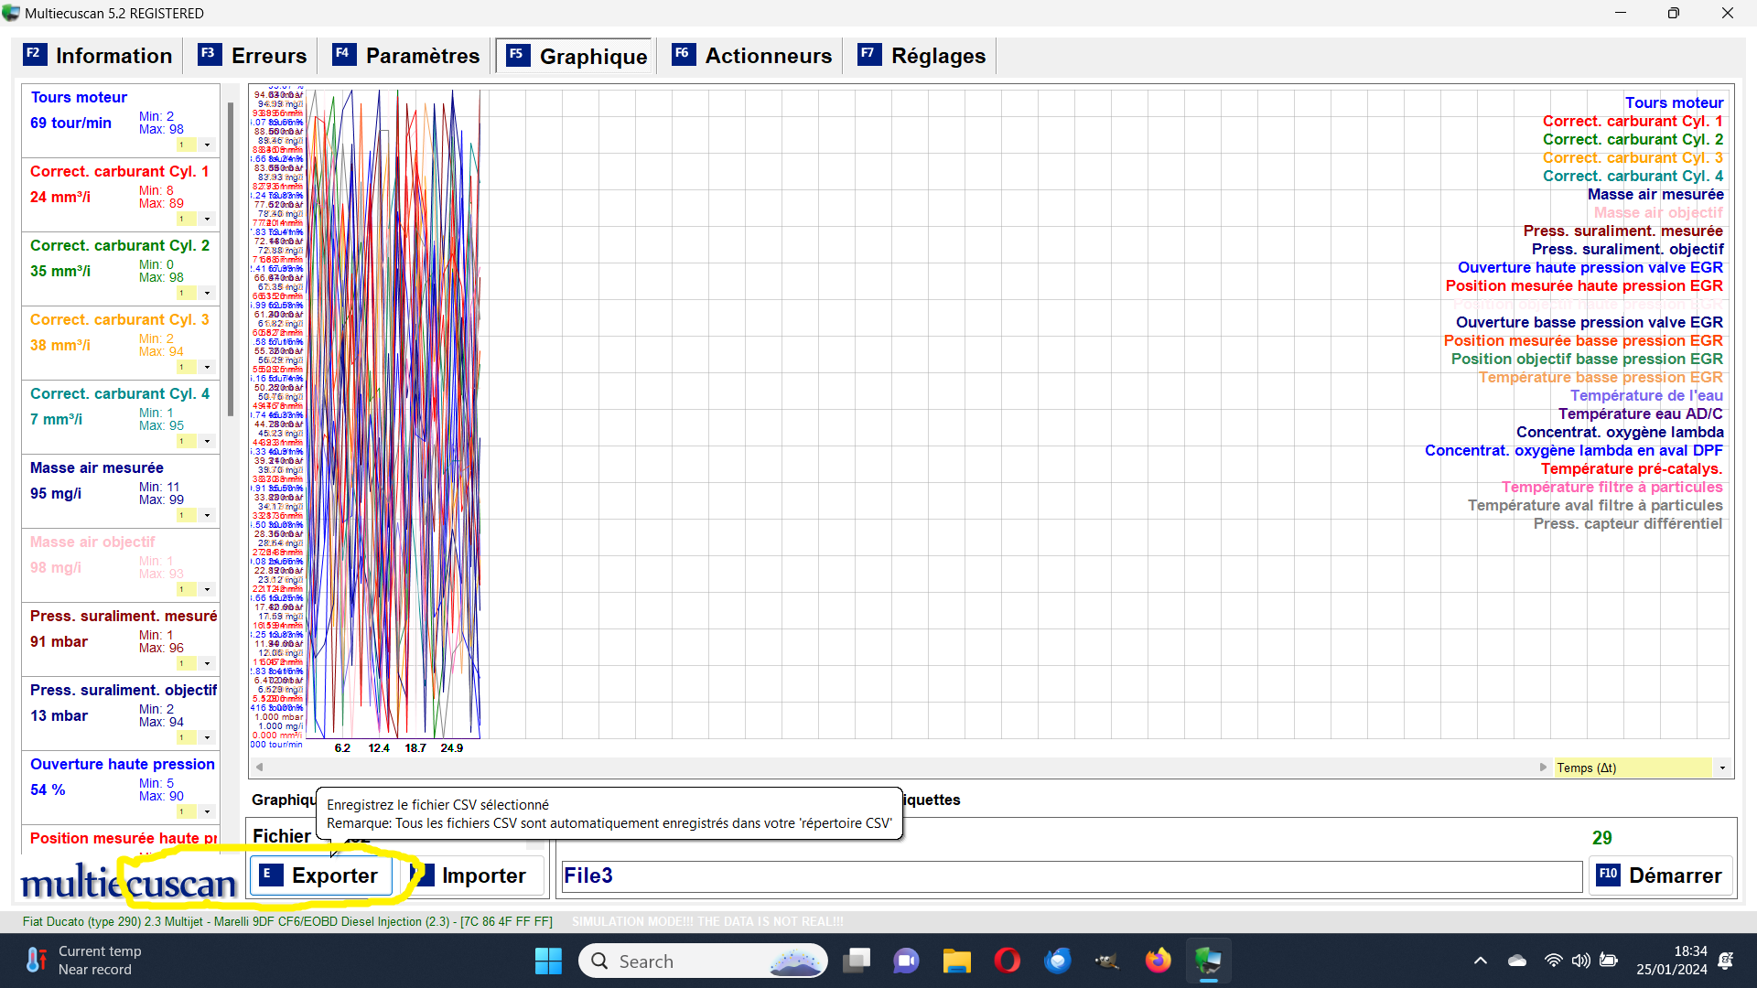This screenshot has height=988, width=1757.
Task: Open the Réglages tab
Action: point(922,56)
